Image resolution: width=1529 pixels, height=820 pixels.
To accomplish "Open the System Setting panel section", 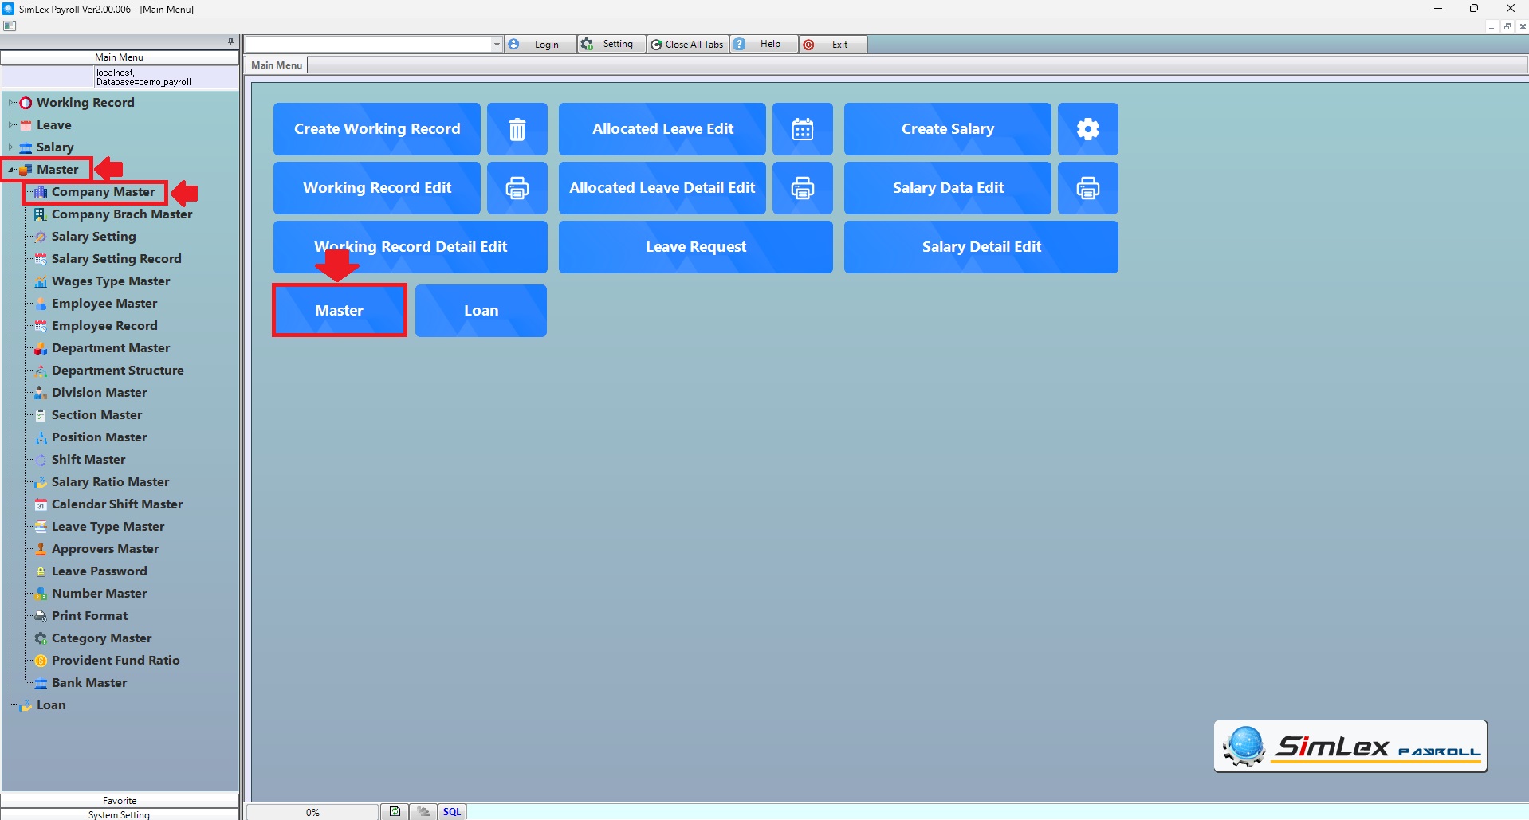I will (x=120, y=814).
